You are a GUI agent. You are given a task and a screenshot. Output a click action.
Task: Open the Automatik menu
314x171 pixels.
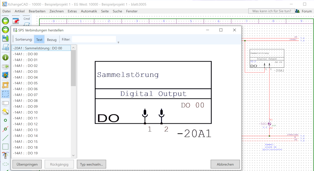coord(89,11)
